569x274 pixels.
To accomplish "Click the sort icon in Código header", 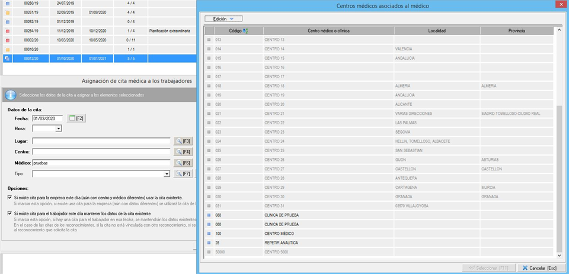I will point(246,31).
